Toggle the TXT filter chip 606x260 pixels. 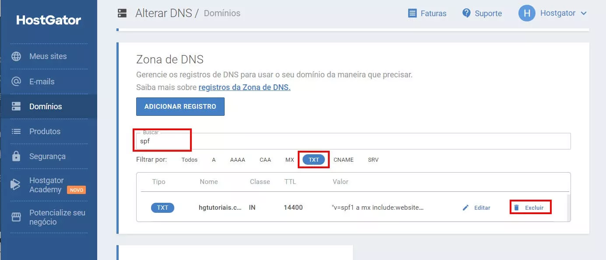pos(314,160)
